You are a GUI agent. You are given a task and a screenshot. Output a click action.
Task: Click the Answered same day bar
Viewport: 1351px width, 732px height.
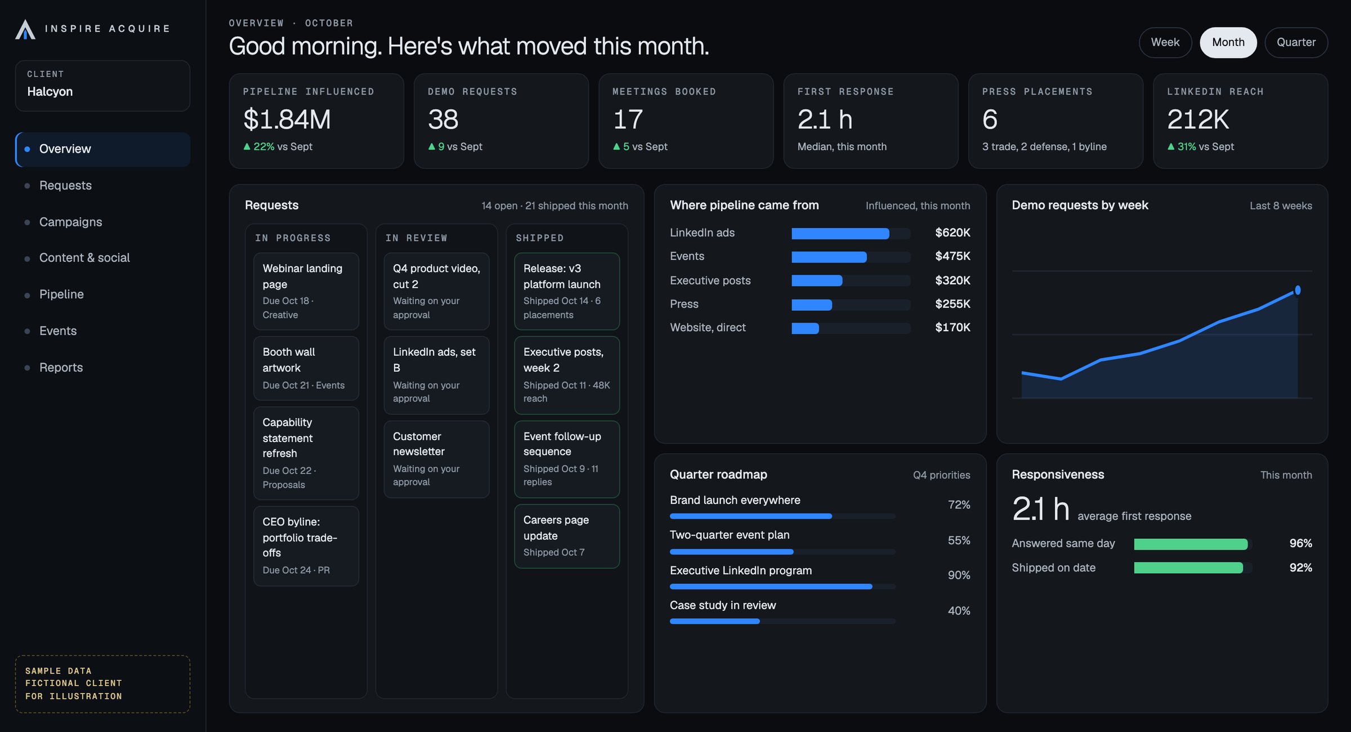(1193, 544)
